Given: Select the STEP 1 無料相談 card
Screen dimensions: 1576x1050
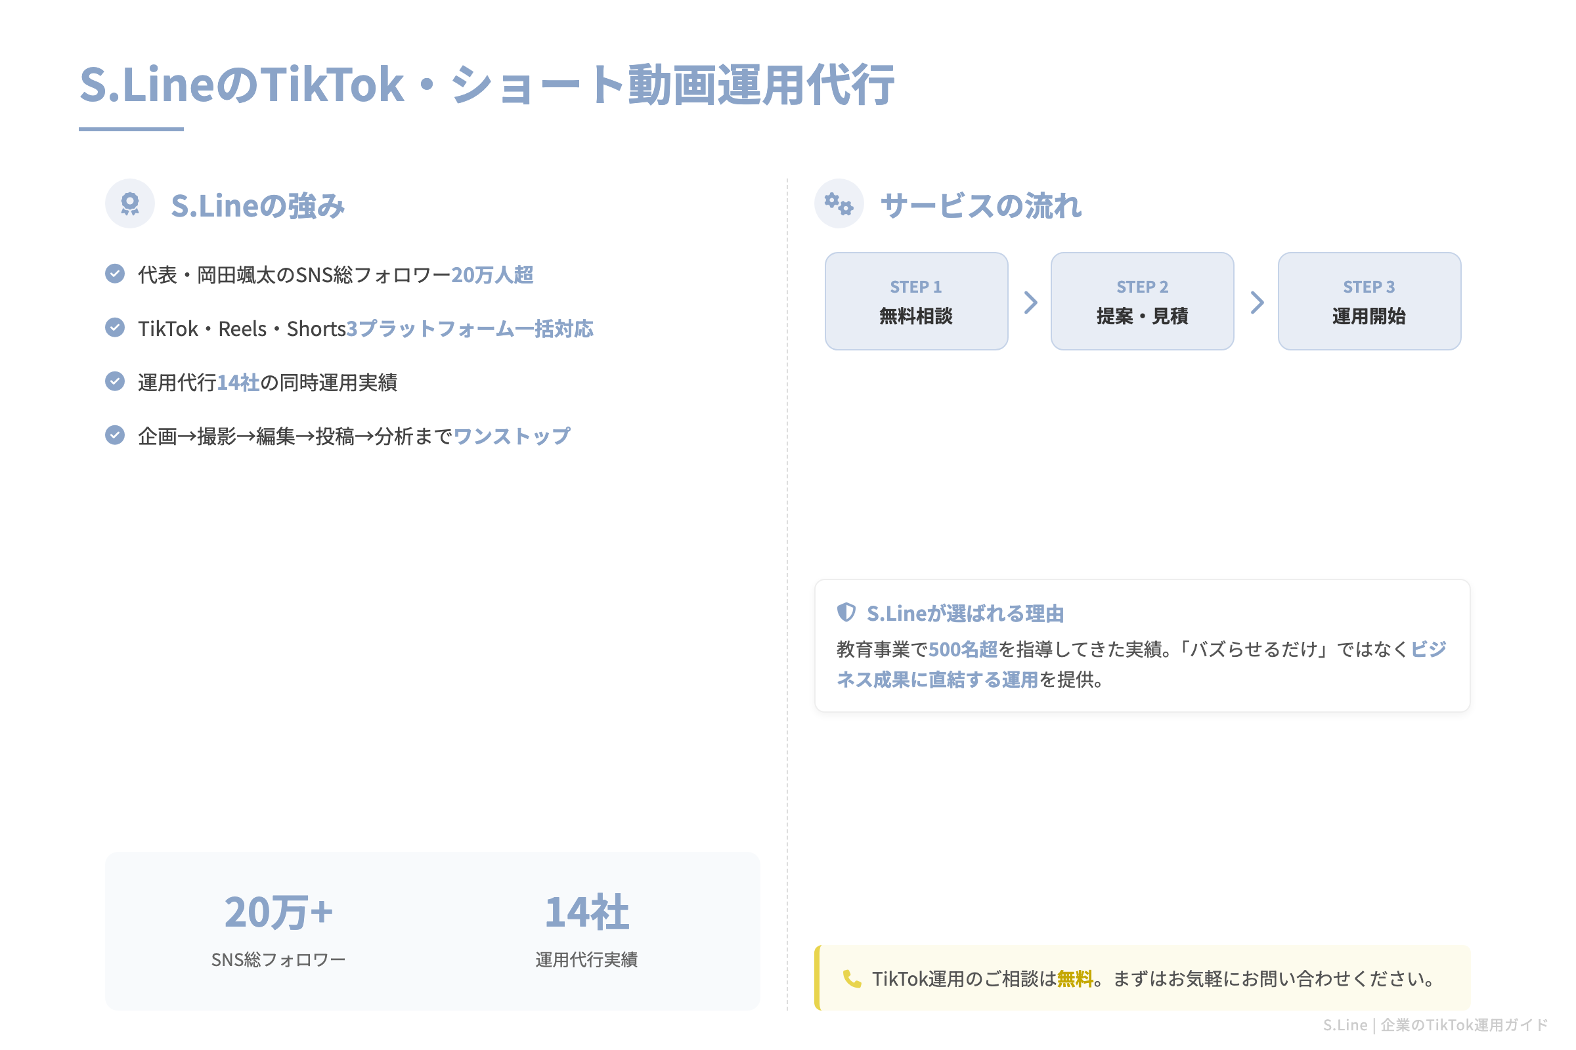Looking at the screenshot, I should pyautogui.click(x=917, y=301).
